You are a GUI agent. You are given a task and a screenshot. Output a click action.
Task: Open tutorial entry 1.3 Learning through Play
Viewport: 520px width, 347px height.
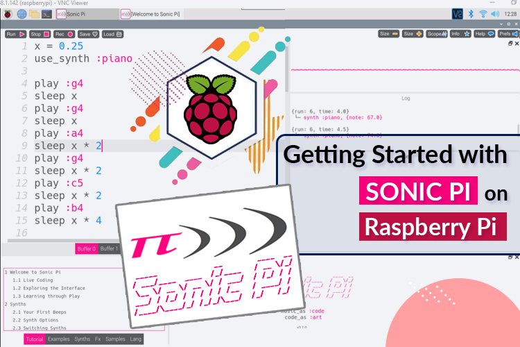[46, 296]
